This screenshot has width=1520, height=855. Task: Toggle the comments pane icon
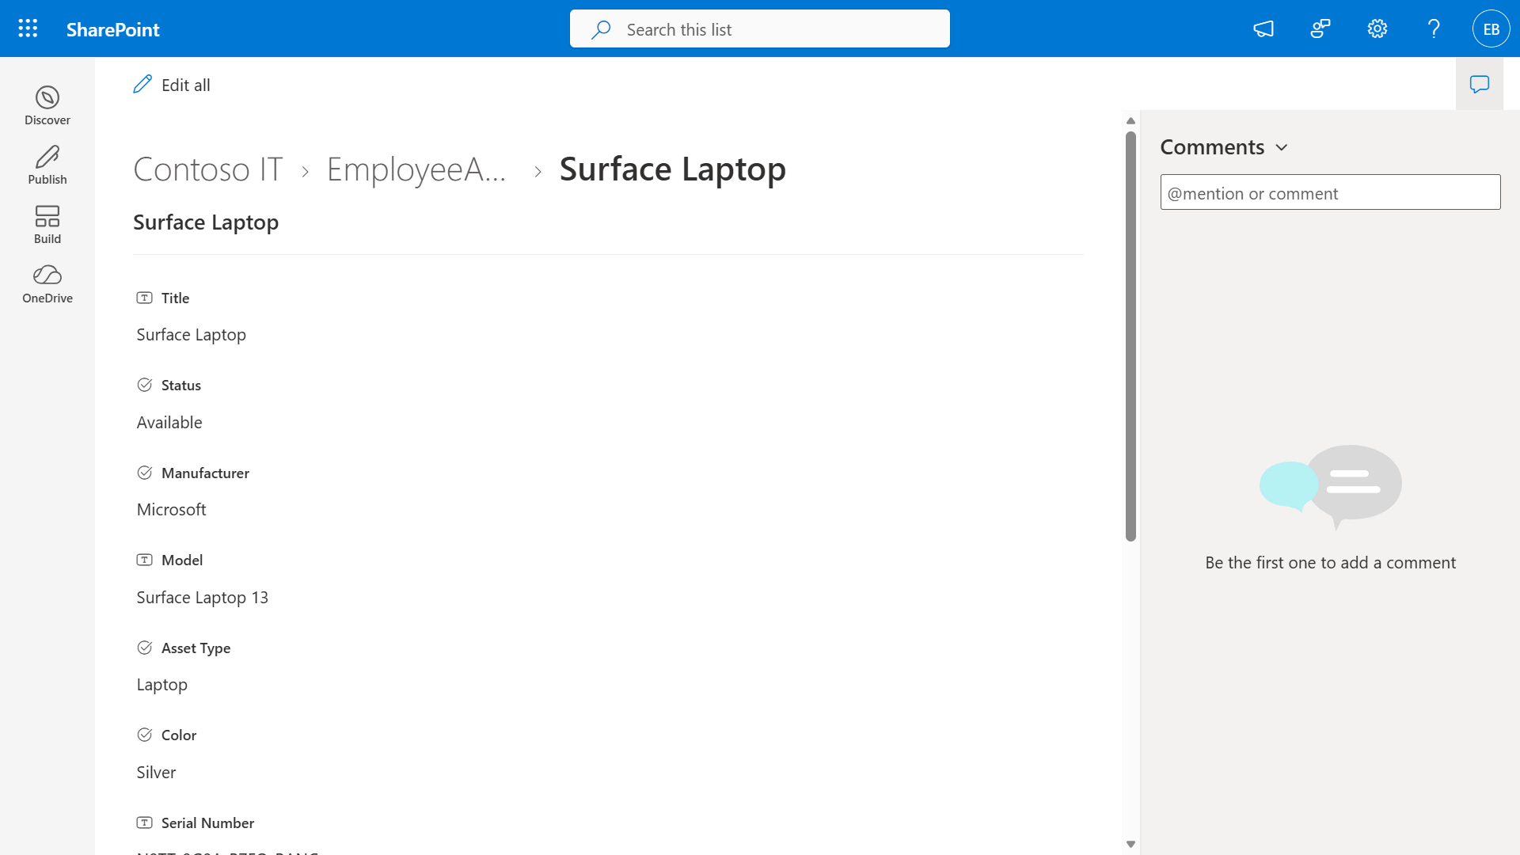point(1480,84)
